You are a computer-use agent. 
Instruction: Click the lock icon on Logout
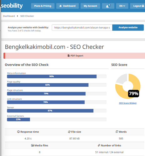143,6
